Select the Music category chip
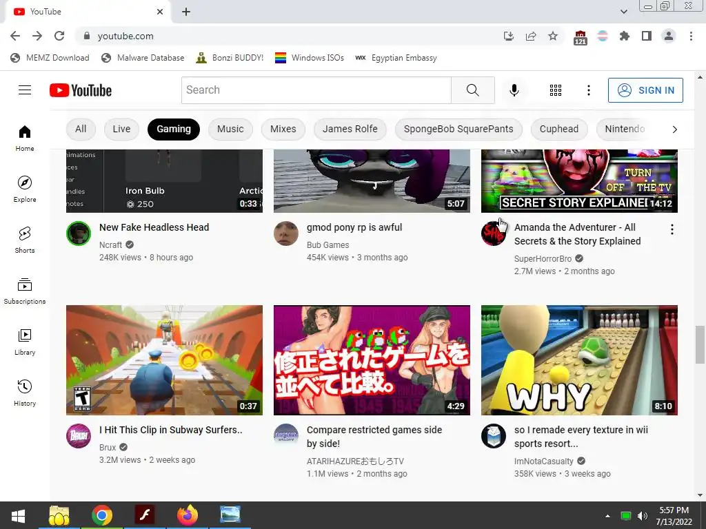706x529 pixels. pos(230,129)
